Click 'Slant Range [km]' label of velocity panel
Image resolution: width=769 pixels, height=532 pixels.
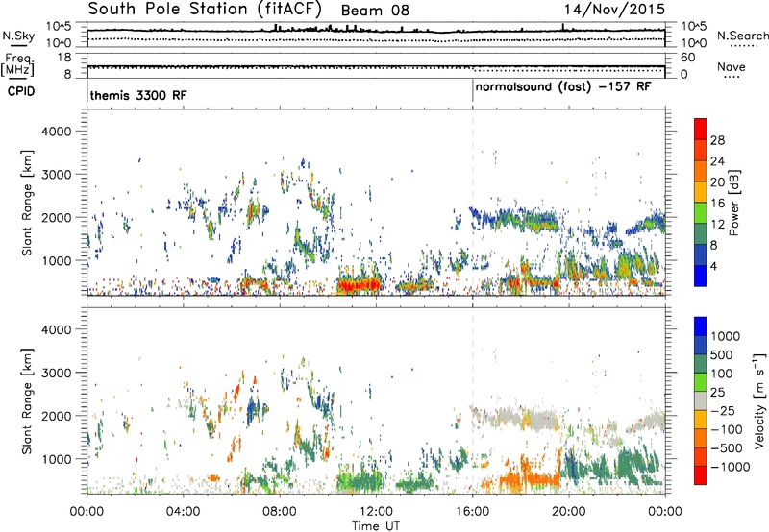(27, 400)
